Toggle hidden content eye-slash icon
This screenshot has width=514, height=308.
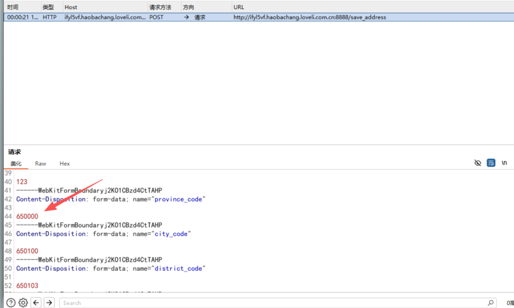(x=478, y=163)
